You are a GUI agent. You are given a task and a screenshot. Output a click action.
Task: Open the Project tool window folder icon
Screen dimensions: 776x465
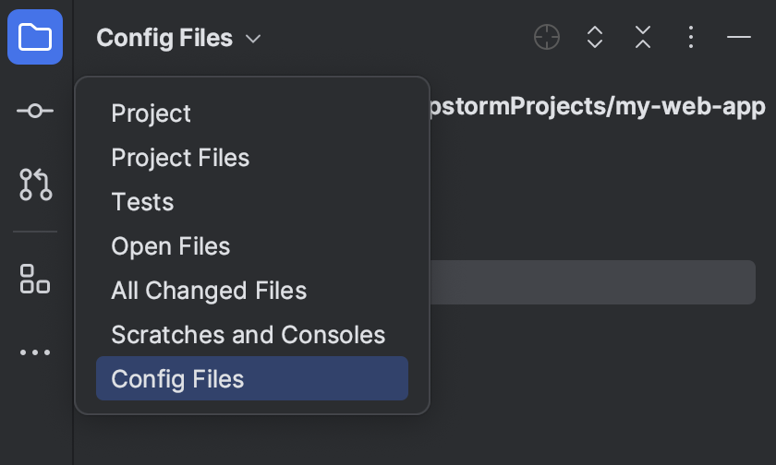[35, 37]
